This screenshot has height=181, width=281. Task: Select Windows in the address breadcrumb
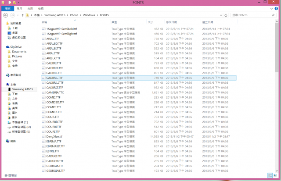(x=89, y=15)
